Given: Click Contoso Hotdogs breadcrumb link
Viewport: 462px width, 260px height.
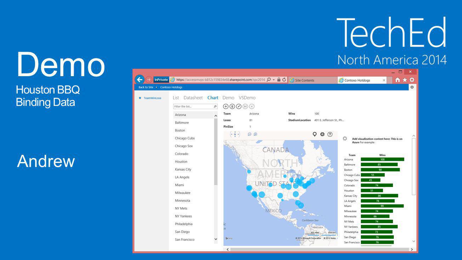Looking at the screenshot, I should pyautogui.click(x=171, y=87).
